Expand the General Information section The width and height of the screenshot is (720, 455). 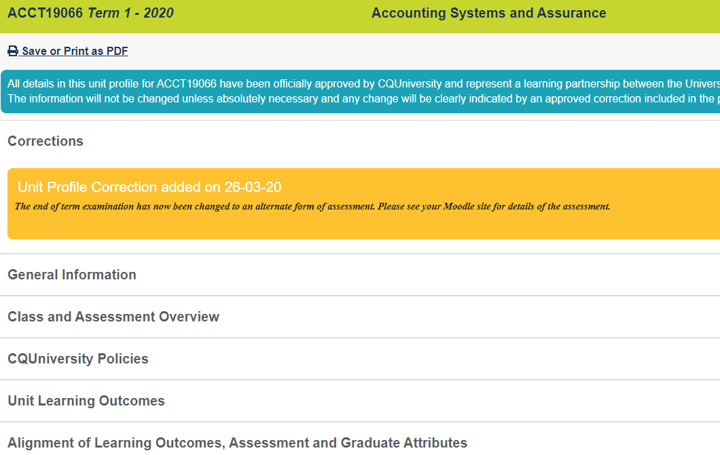tap(72, 275)
